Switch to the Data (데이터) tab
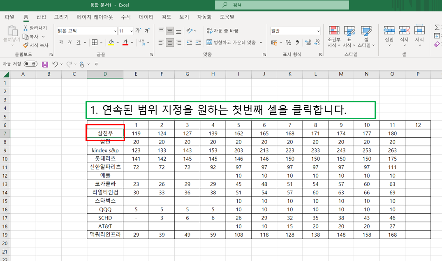This screenshot has height=261, width=442. 146,17
